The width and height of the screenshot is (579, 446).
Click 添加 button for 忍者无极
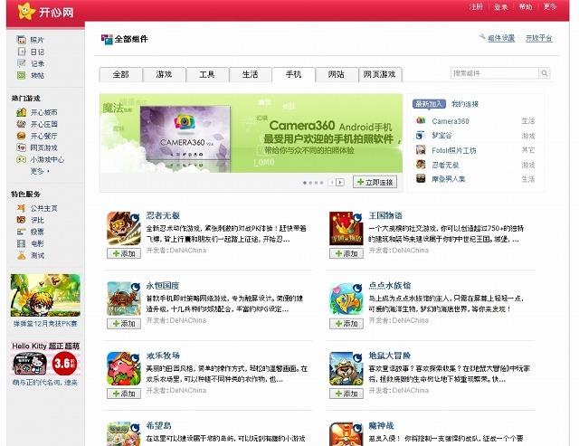click(124, 253)
